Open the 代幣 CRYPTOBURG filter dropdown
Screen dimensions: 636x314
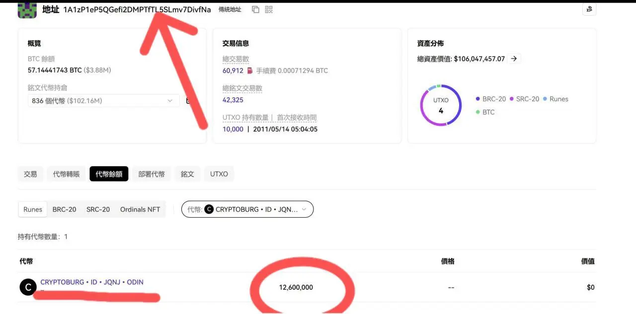(247, 209)
